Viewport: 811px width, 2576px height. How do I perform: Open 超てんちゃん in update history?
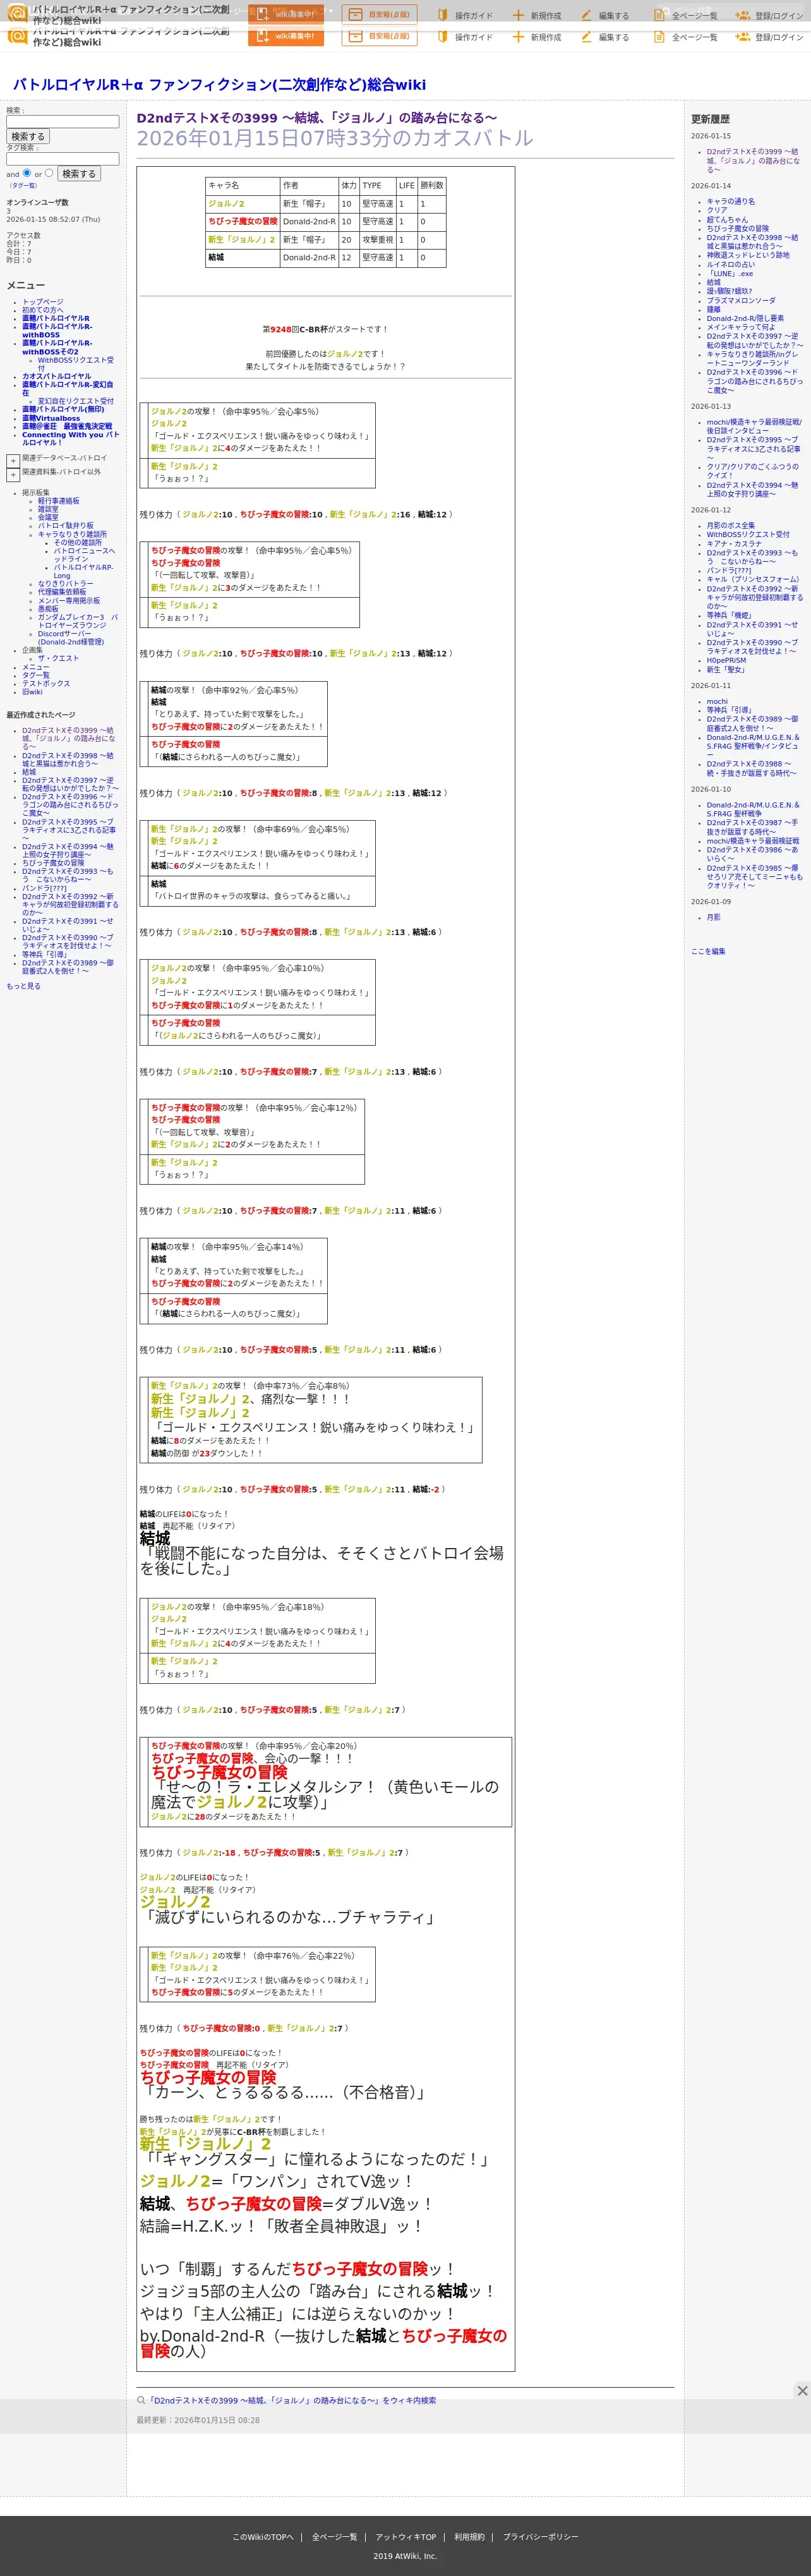click(727, 219)
